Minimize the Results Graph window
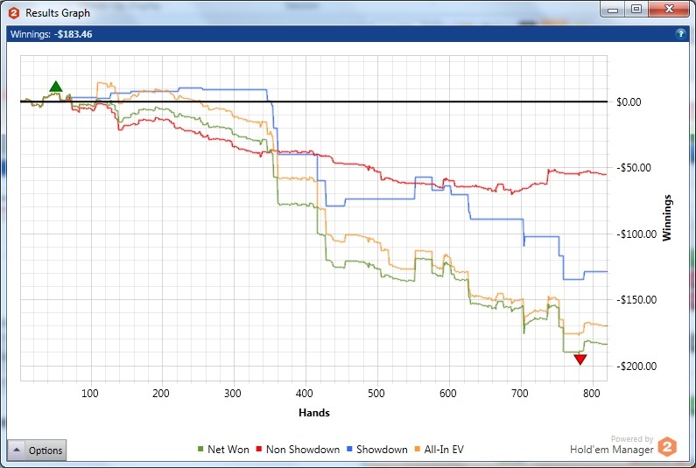The image size is (696, 468). (x=613, y=10)
